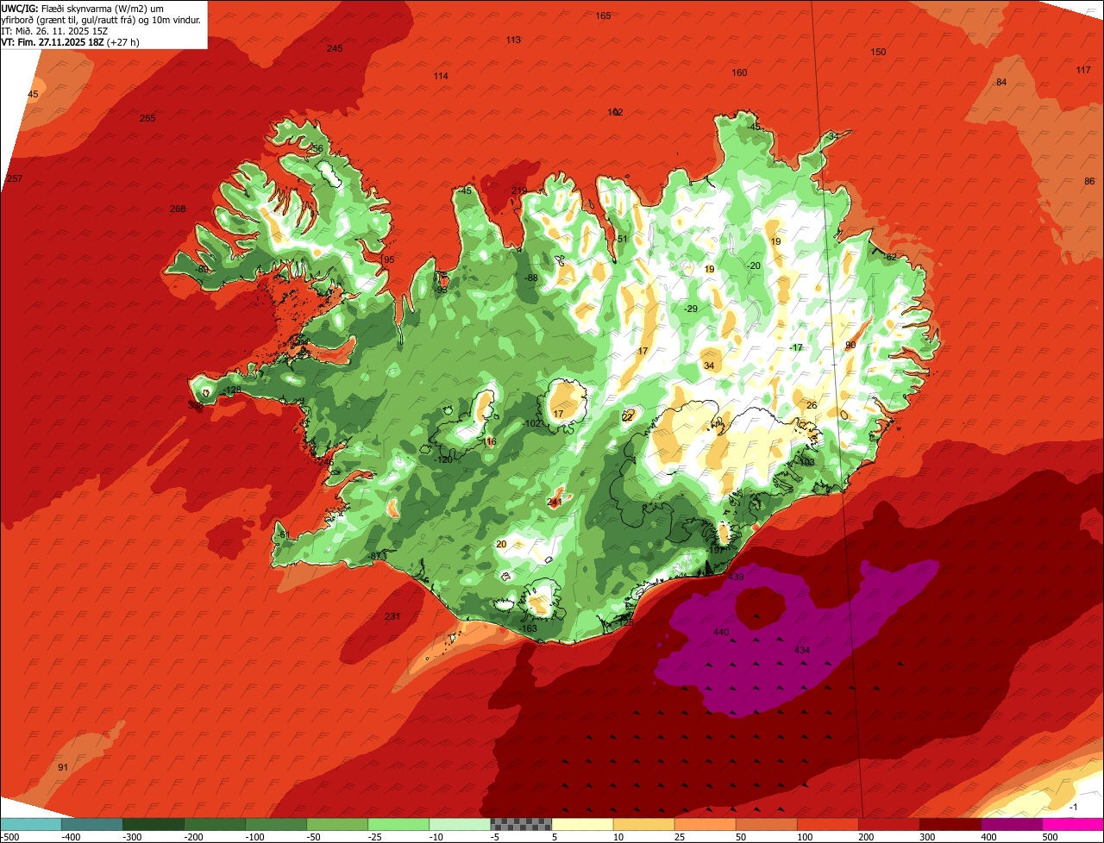1104x843 pixels.
Task: Click legend swatch between -500 and -400
Action: click(x=30, y=824)
